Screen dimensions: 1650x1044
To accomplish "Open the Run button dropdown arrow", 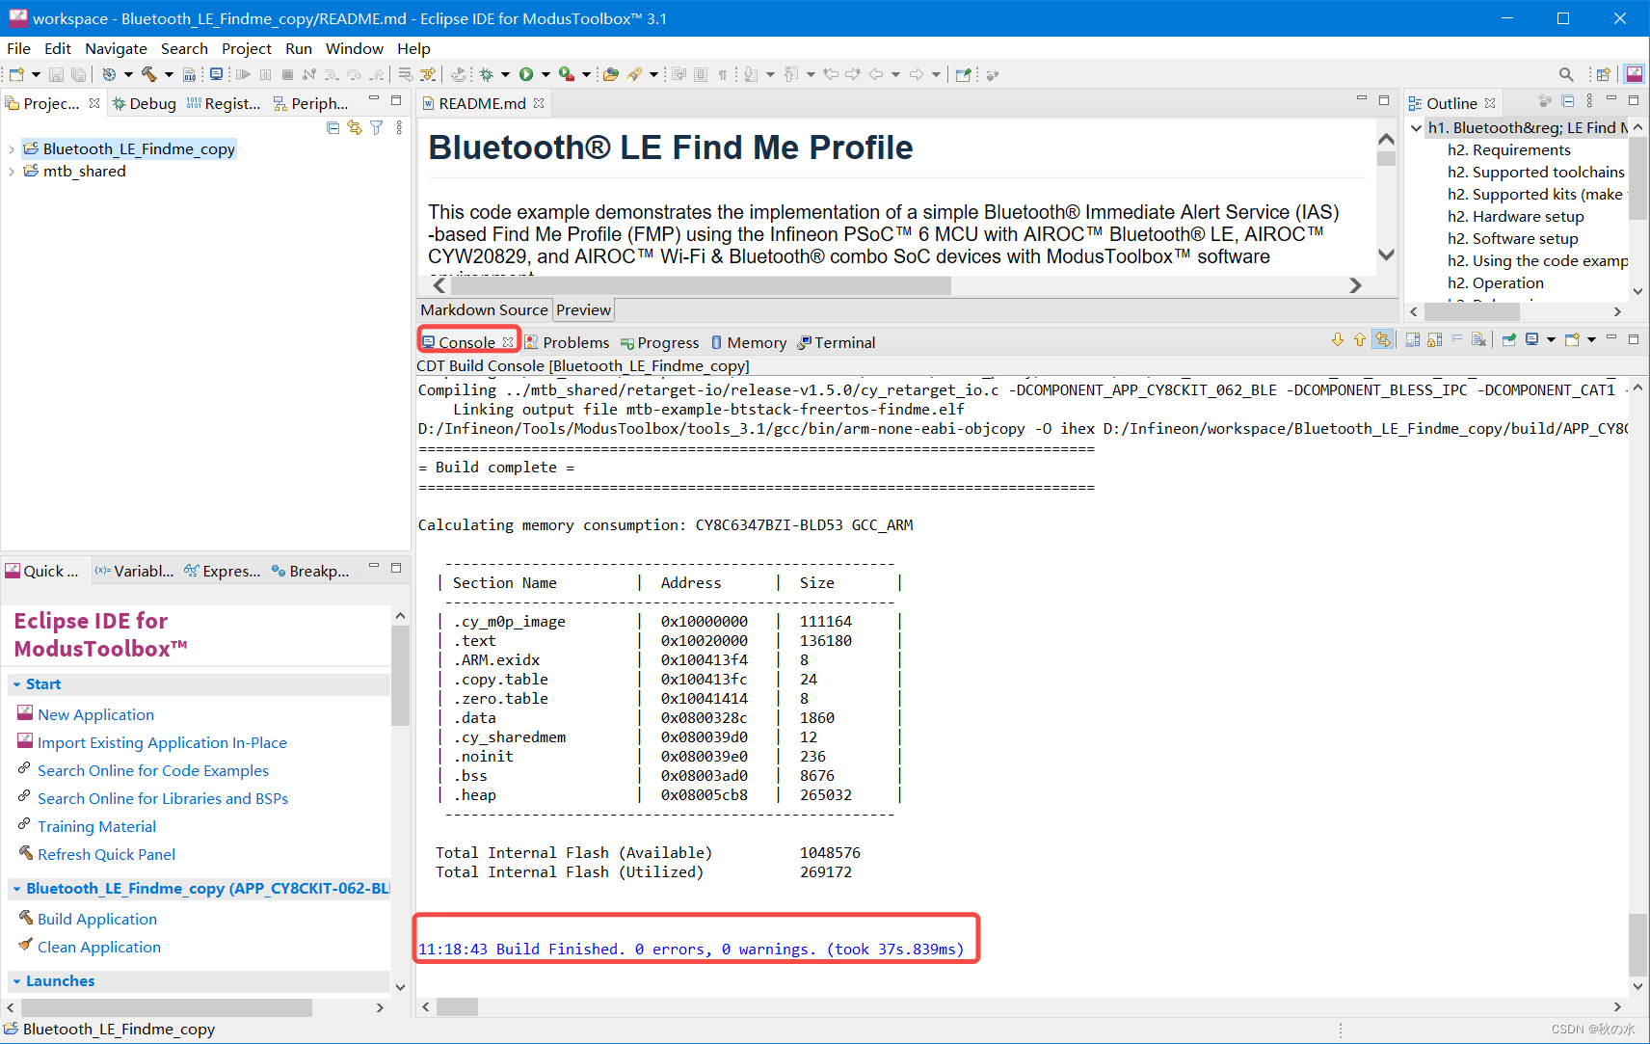I will pos(546,74).
